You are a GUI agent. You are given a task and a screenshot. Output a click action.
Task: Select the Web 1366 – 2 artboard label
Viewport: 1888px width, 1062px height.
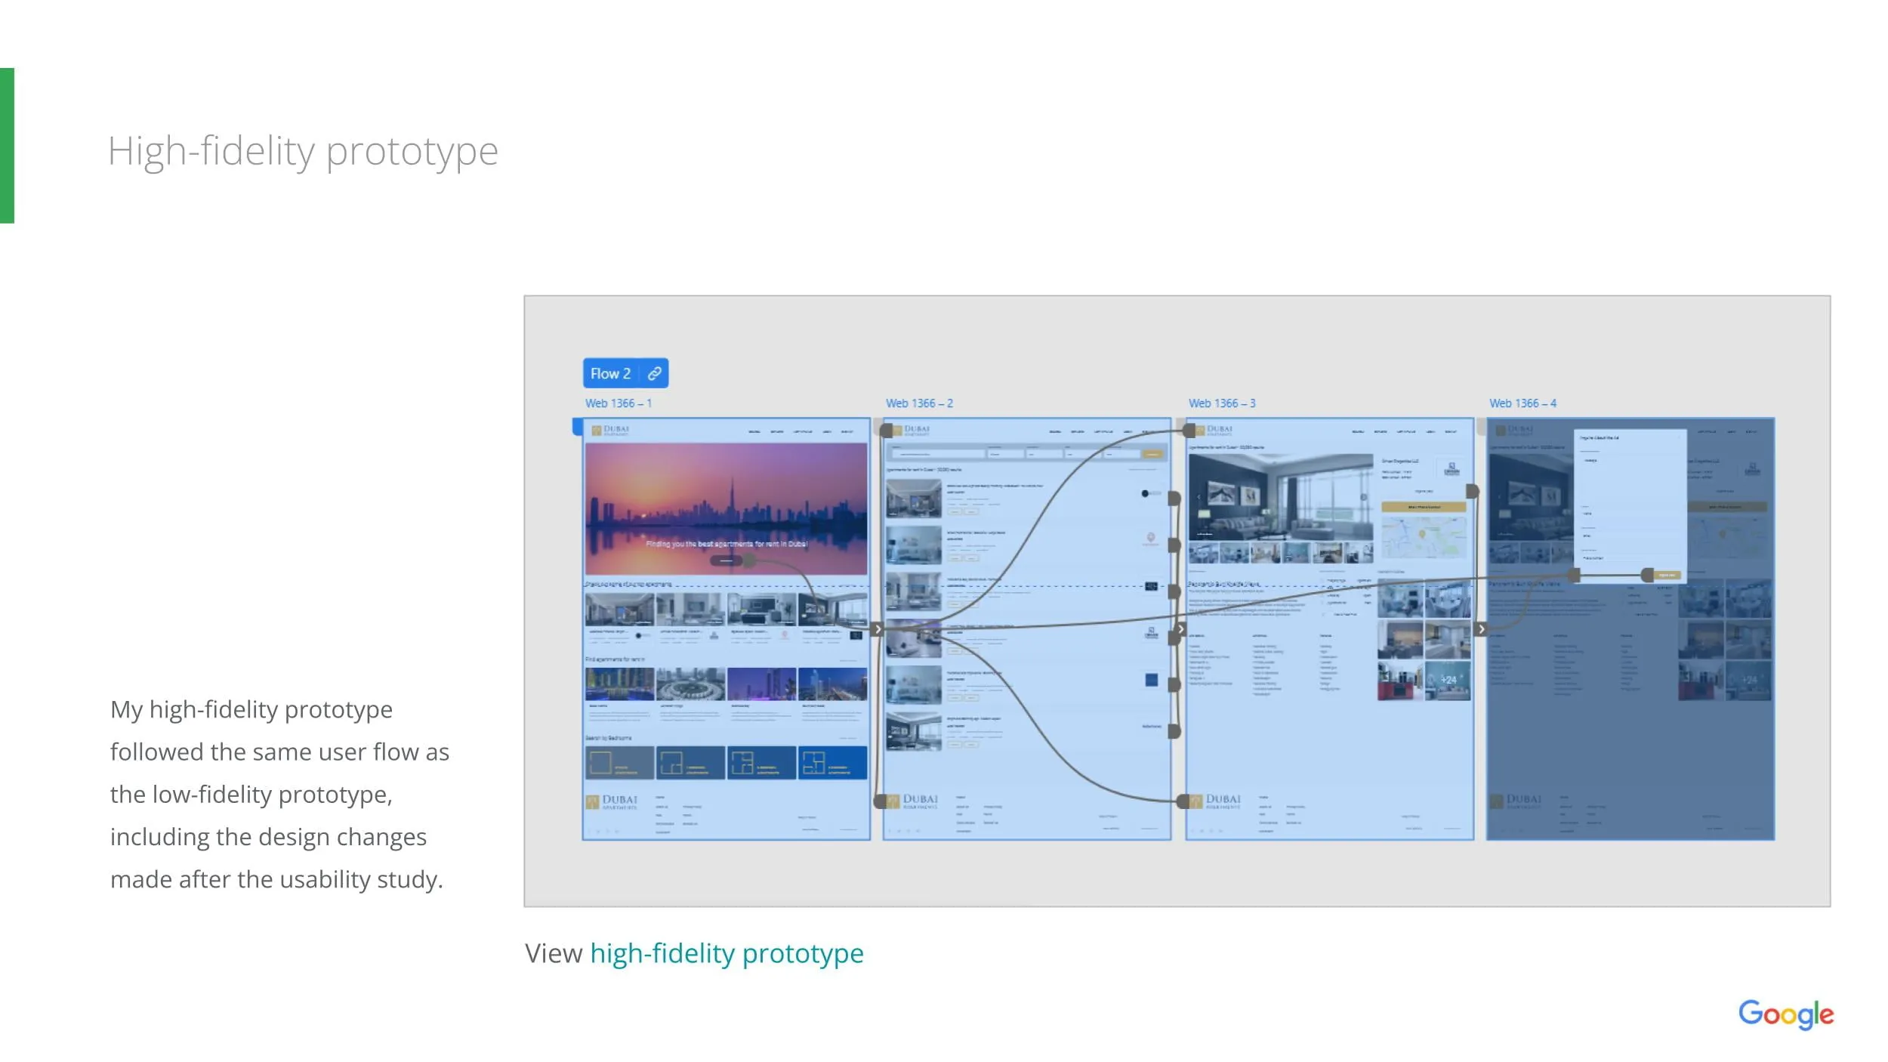[919, 403]
